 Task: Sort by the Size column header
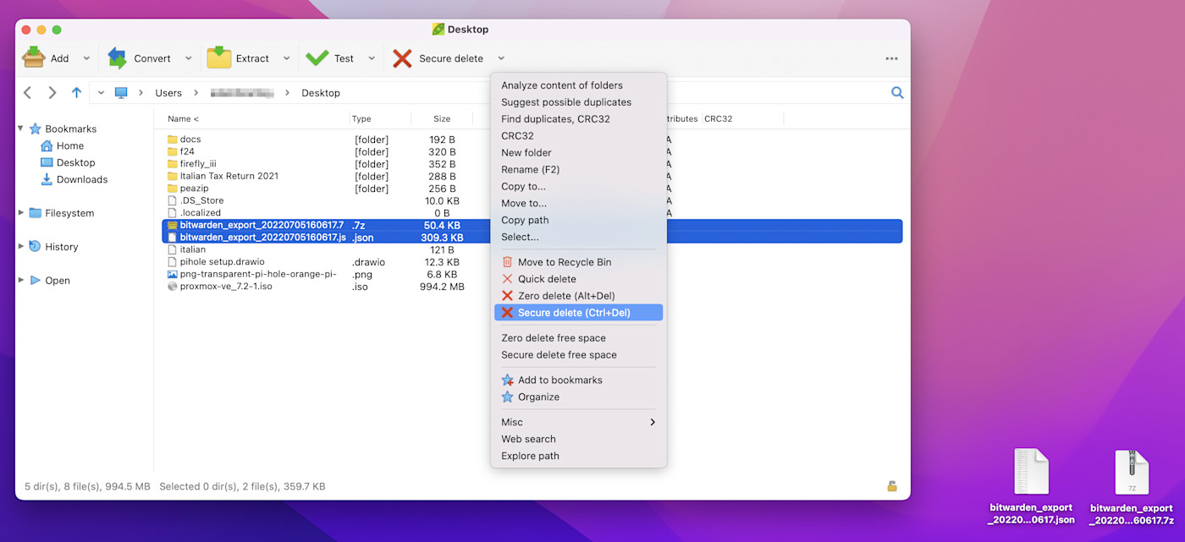click(442, 119)
